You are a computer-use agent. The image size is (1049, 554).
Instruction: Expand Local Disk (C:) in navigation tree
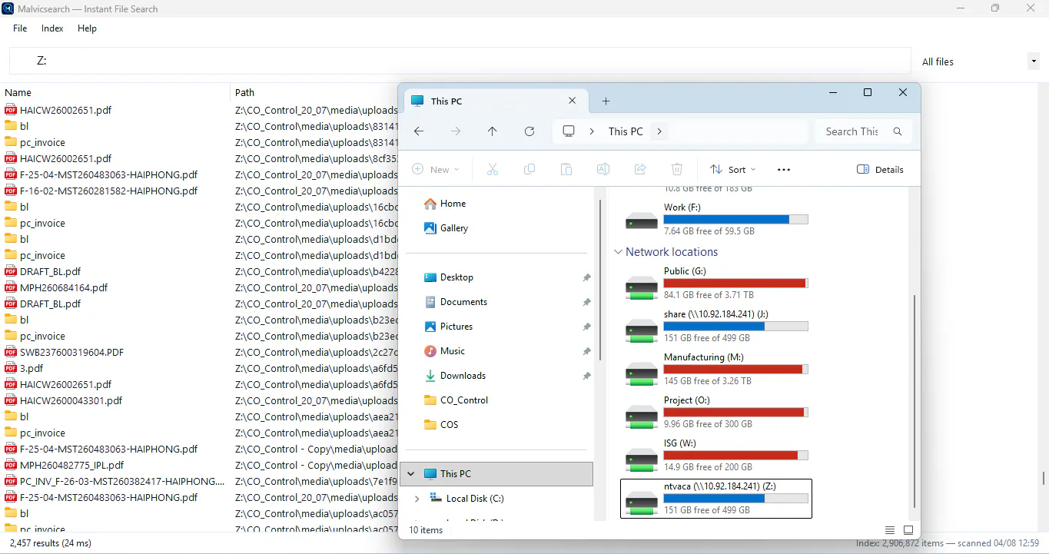pyautogui.click(x=417, y=499)
